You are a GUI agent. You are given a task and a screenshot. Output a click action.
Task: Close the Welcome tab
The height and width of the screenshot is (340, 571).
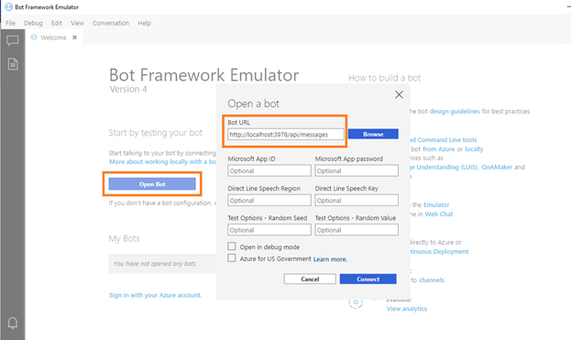tap(74, 38)
